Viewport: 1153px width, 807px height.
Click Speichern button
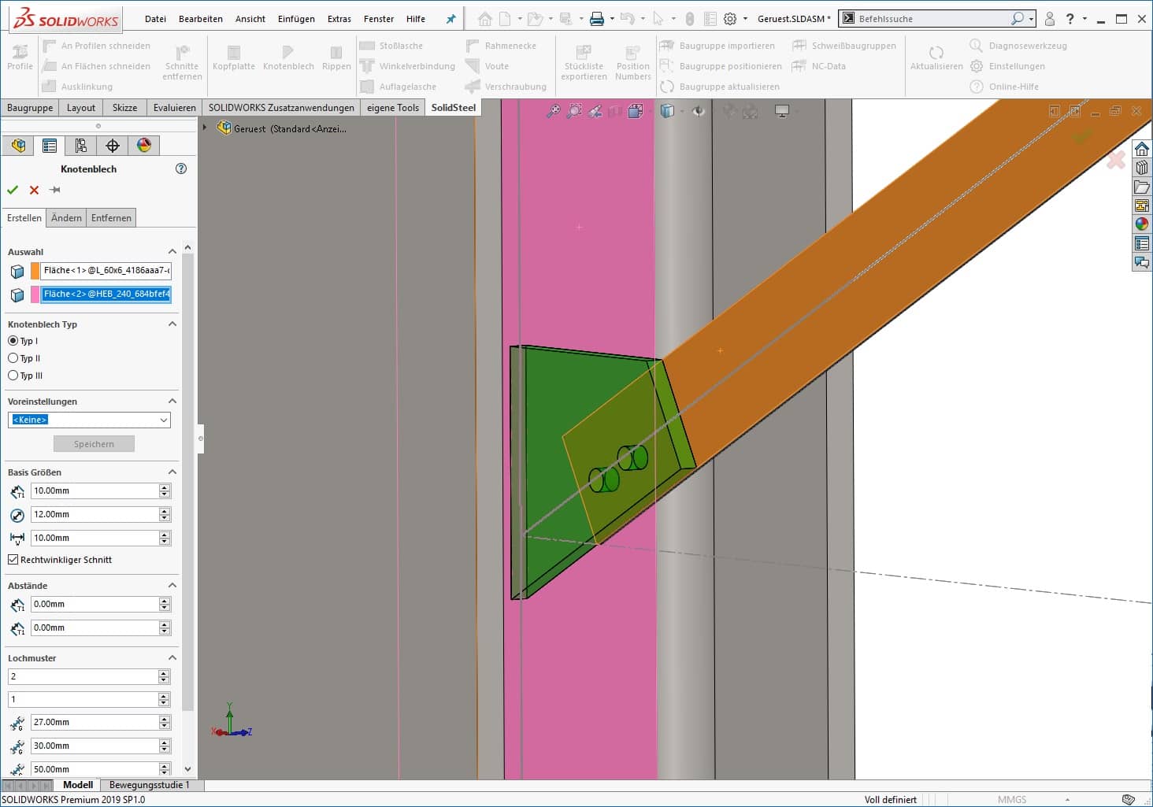[94, 444]
